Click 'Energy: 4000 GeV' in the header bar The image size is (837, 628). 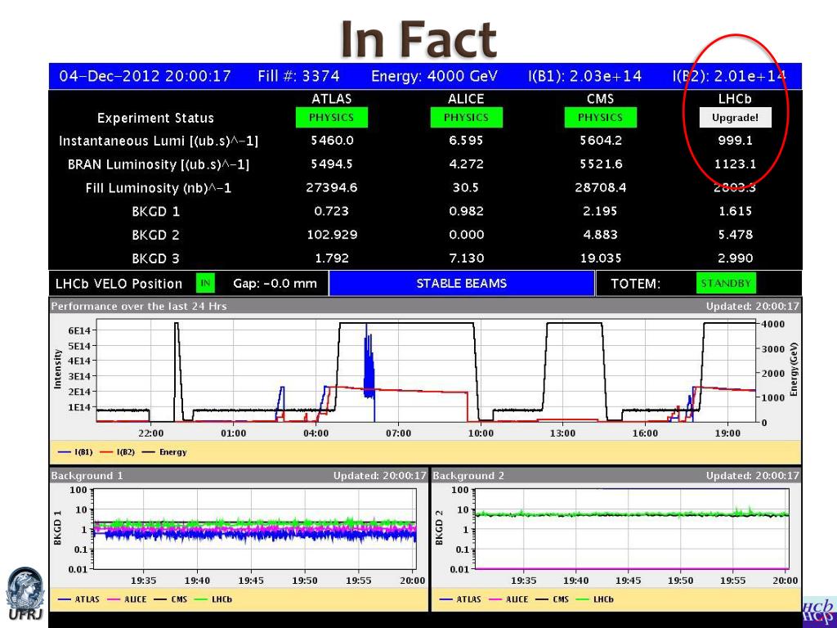pyautogui.click(x=434, y=76)
